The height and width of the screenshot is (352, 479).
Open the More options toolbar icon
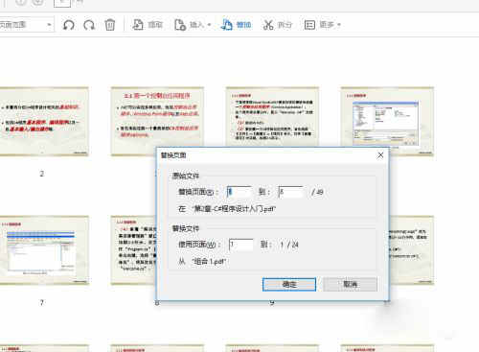point(309,25)
